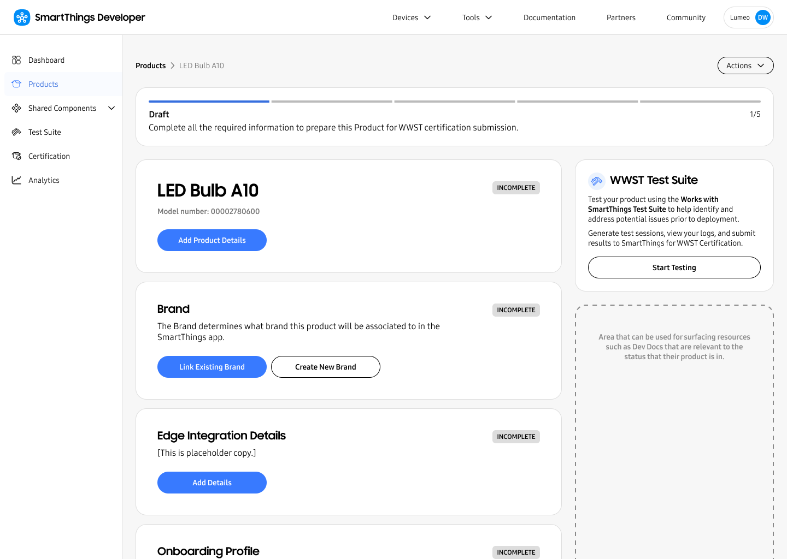Click the Dashboard grid icon in sidebar
This screenshot has width=787, height=559.
tap(16, 60)
